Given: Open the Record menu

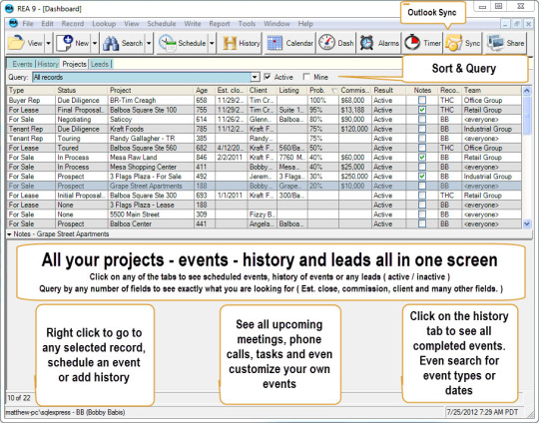Looking at the screenshot, I should tap(73, 24).
